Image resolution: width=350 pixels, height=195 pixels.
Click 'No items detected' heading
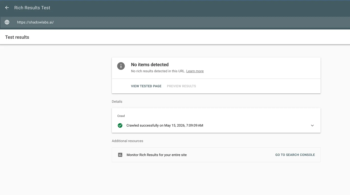click(150, 64)
